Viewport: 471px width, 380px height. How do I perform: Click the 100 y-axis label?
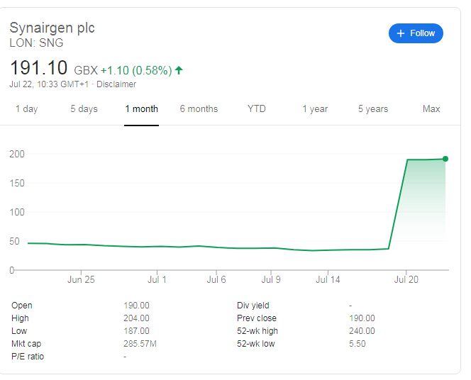click(17, 212)
